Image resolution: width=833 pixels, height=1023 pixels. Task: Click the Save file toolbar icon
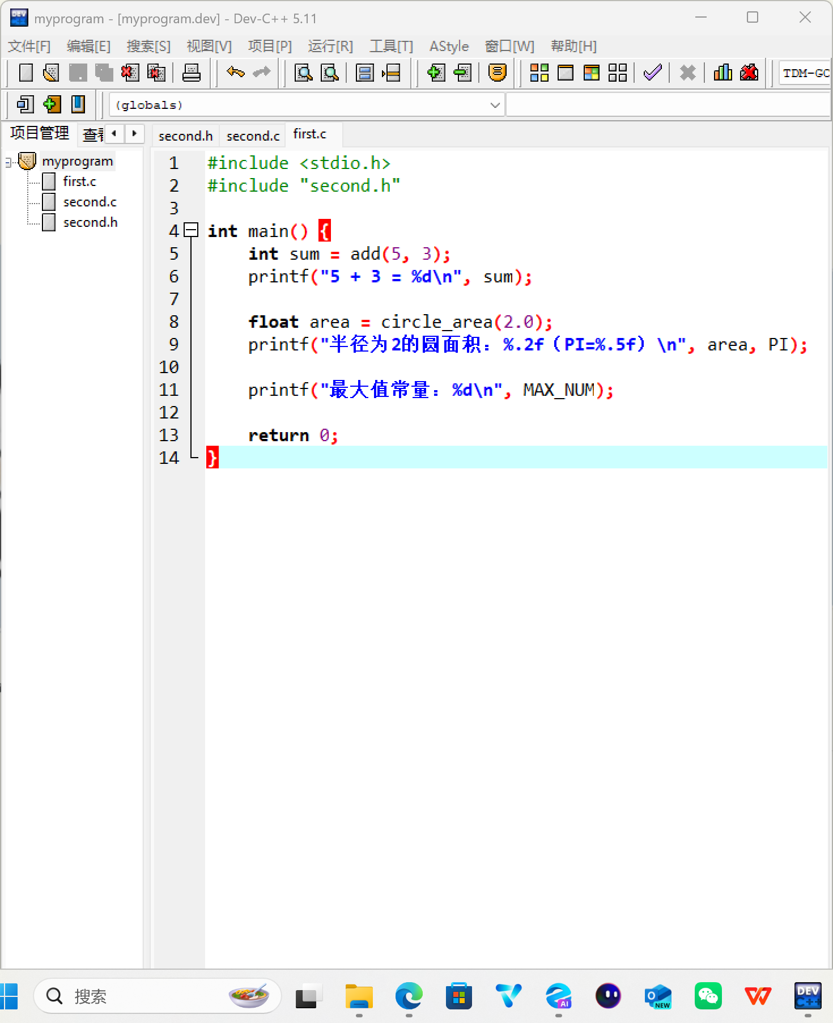[78, 73]
